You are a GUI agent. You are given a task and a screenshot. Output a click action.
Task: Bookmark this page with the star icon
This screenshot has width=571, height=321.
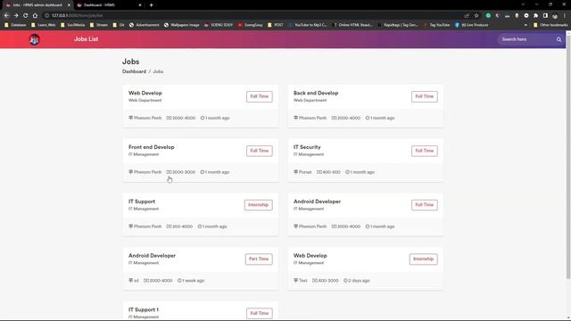(x=476, y=16)
